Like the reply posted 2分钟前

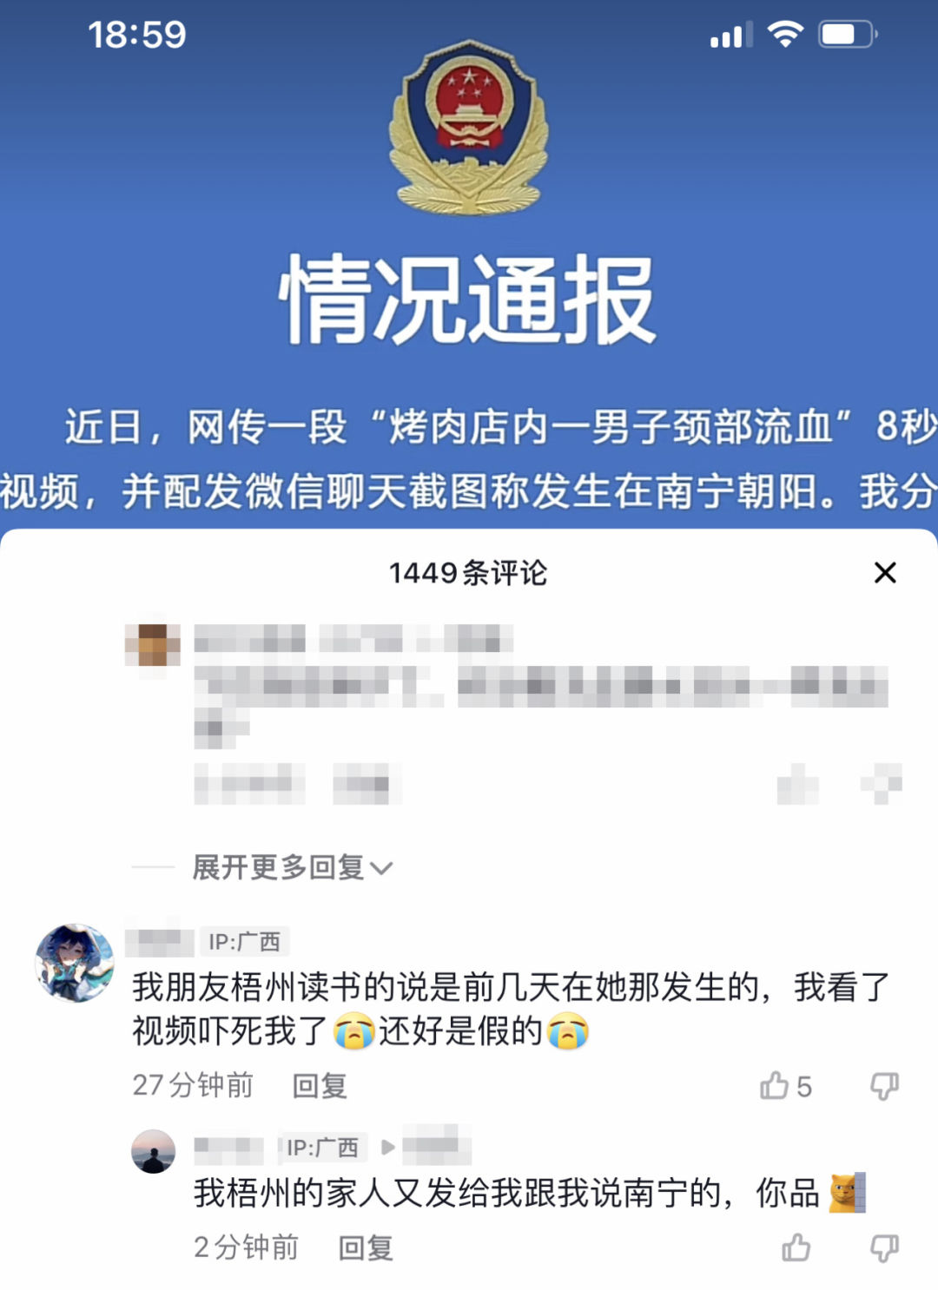pyautogui.click(x=796, y=1248)
